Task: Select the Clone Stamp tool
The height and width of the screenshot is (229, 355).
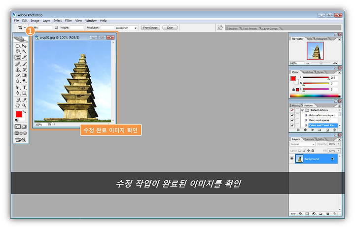Action: (18, 69)
